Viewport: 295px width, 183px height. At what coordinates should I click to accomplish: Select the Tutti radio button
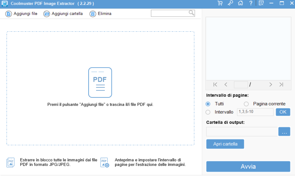point(208,104)
